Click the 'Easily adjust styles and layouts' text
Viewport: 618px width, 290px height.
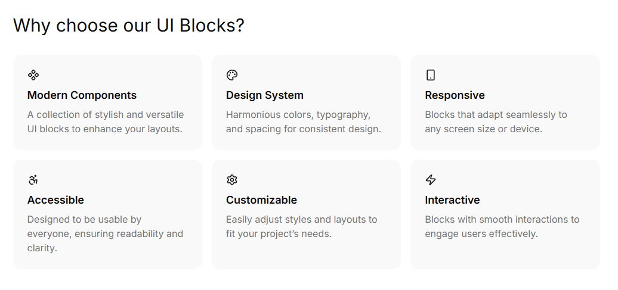(x=301, y=219)
